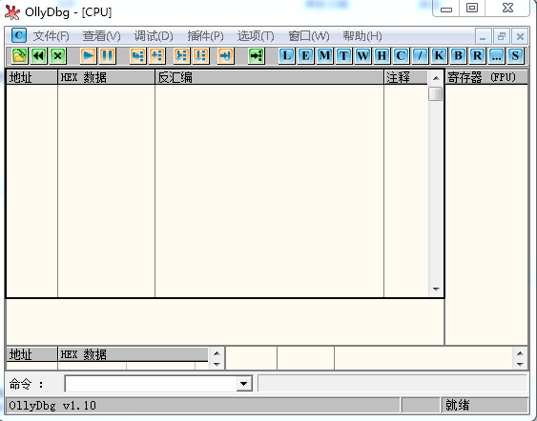This screenshot has width=537, height=421.
Task: Click the OllyDbg v1.10 status text
Action: (52, 406)
